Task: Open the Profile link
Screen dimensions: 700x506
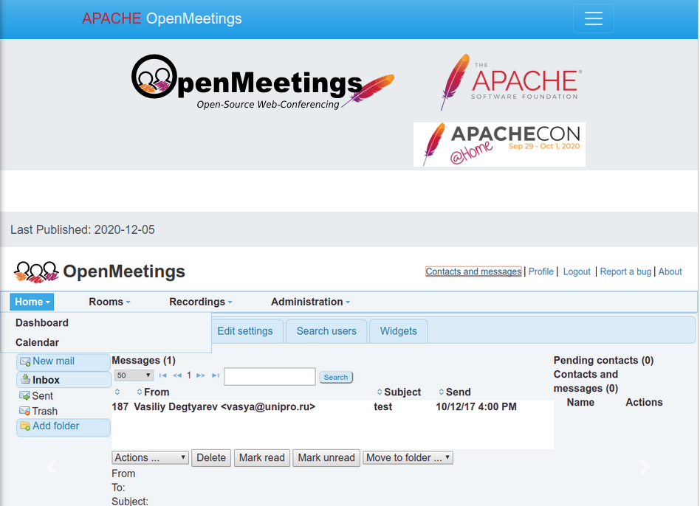Action: (x=541, y=271)
